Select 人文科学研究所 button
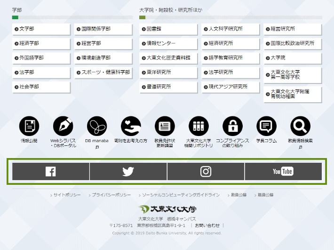 231,29
